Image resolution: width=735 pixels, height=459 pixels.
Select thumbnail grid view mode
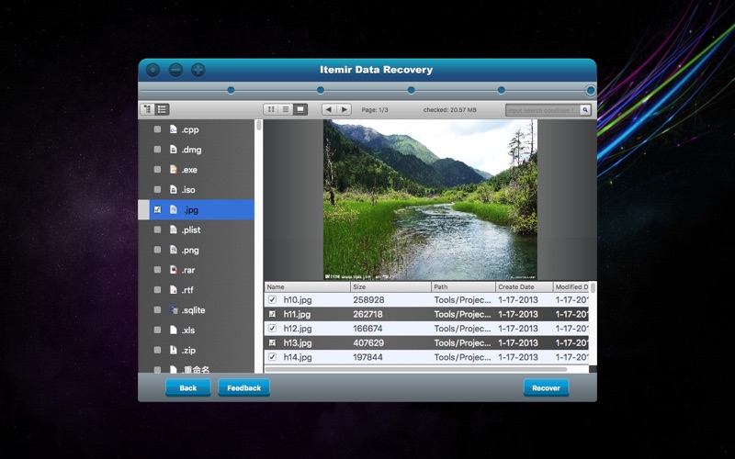click(x=271, y=109)
